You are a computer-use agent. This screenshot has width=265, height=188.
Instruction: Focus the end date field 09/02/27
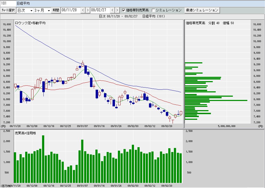[100, 10]
